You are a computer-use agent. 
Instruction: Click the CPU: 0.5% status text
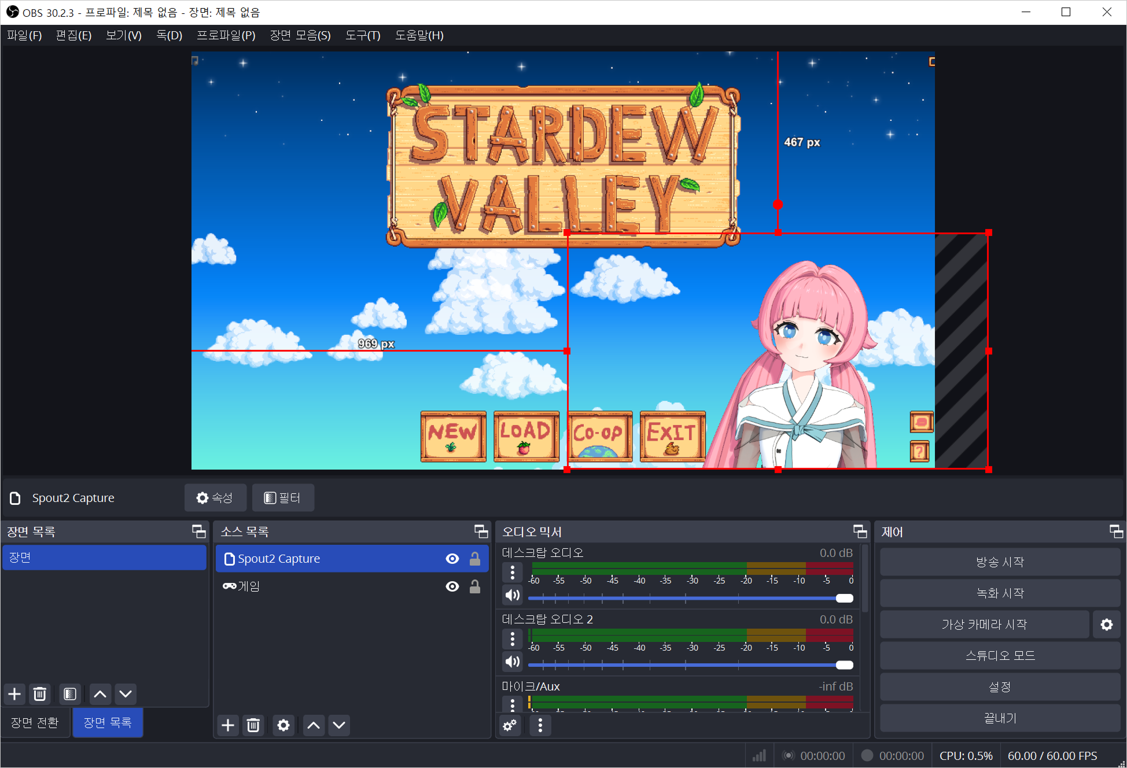966,756
